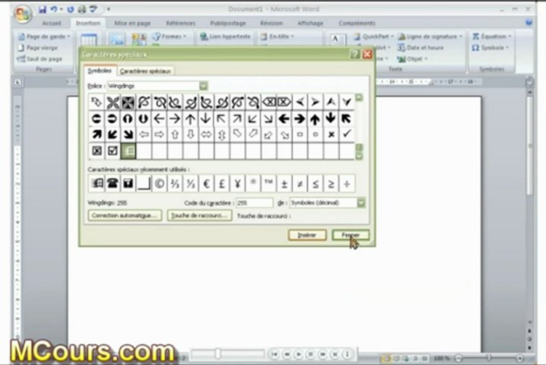The image size is (546, 365).
Task: Undo the last action
Action: coord(54,10)
